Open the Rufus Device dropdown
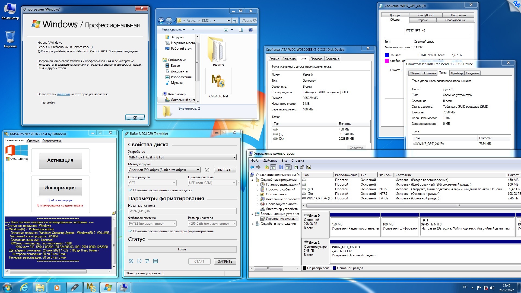Image resolution: width=521 pixels, height=293 pixels. (x=182, y=157)
